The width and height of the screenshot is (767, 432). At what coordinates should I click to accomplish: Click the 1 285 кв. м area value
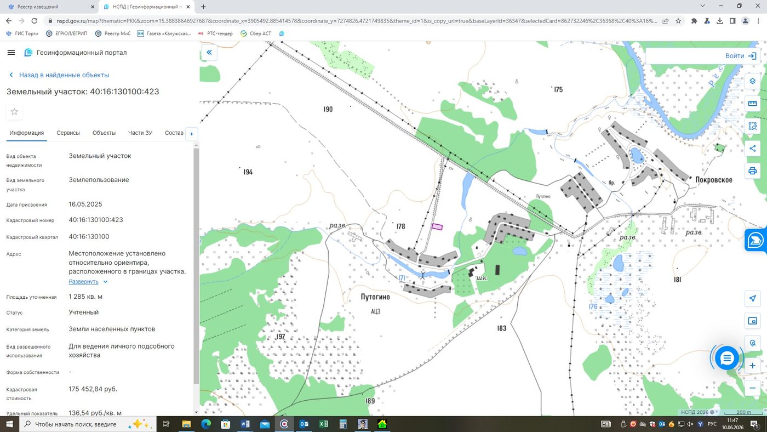(85, 297)
